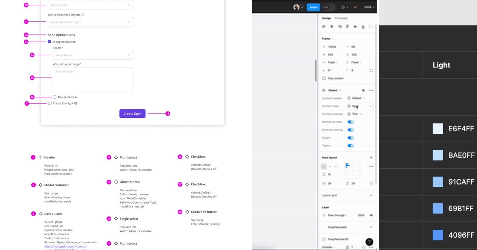Click the align vertical centers icon
Screen dimensions: 477x250
coord(356,27)
